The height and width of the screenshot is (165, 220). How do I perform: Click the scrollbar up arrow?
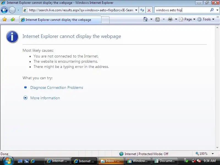pyautogui.click(x=217, y=28)
